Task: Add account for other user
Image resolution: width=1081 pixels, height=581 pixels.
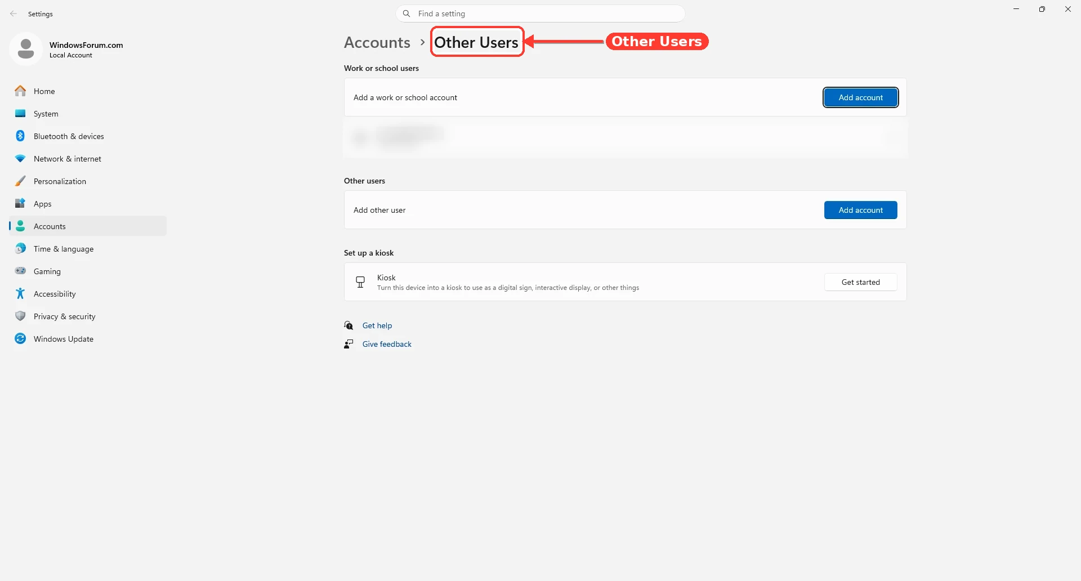Action: click(860, 210)
